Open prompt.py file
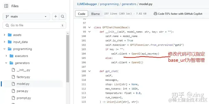The width and height of the screenshot is (209, 104). pos(24,98)
